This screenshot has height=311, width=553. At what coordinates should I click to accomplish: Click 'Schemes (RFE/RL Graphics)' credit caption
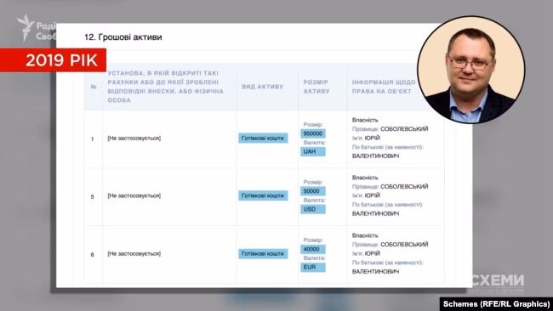[x=496, y=304]
